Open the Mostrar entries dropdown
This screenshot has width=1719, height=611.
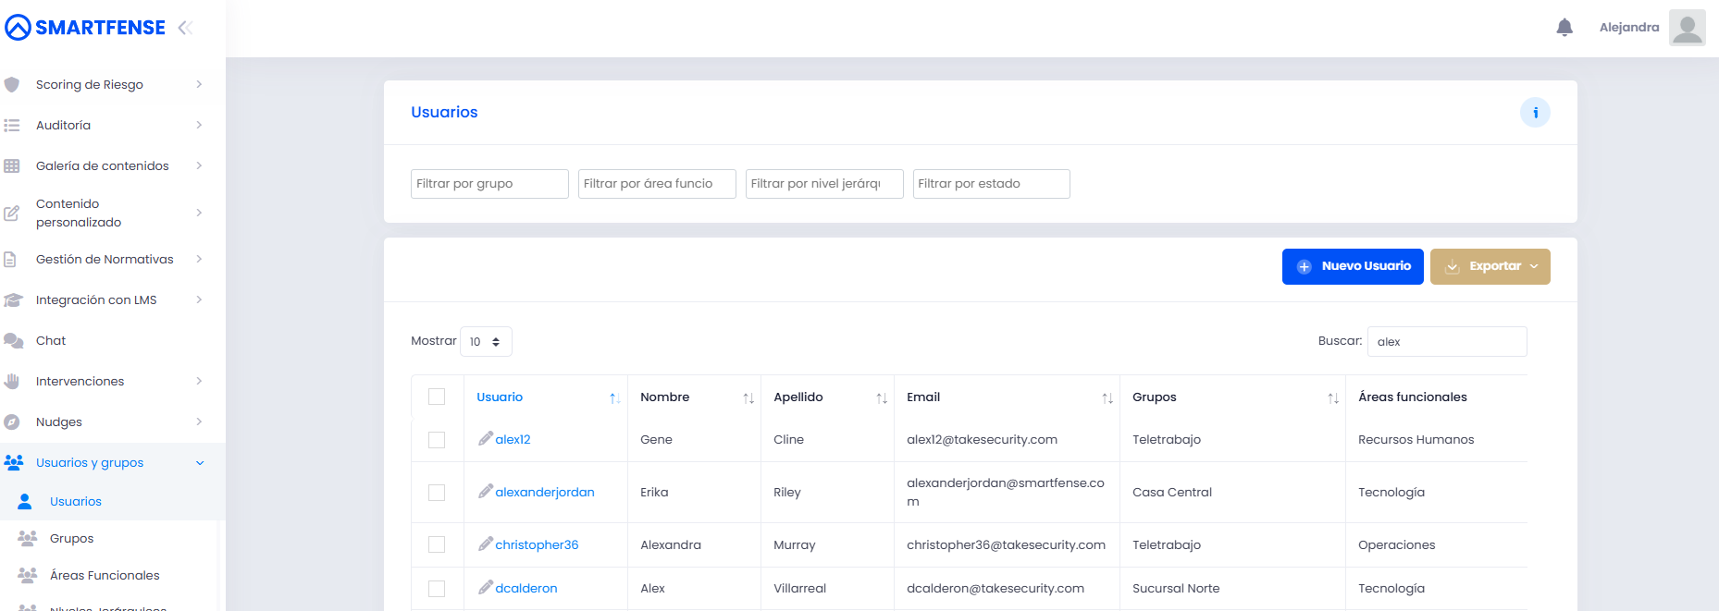pyautogui.click(x=486, y=342)
